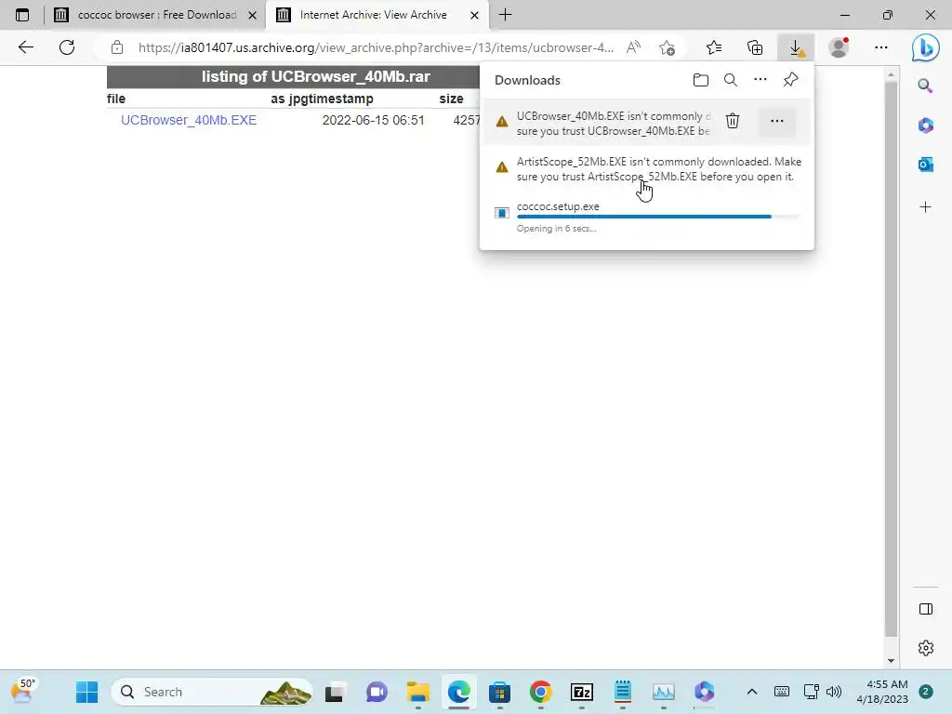The image size is (952, 714).
Task: Open the weather widget showing 50°
Action: point(23,692)
